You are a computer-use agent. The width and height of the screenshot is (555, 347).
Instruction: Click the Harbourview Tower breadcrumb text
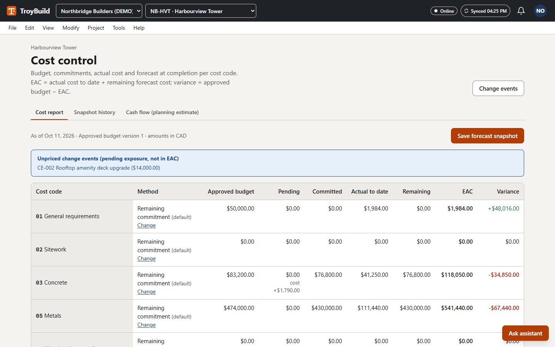tap(54, 47)
